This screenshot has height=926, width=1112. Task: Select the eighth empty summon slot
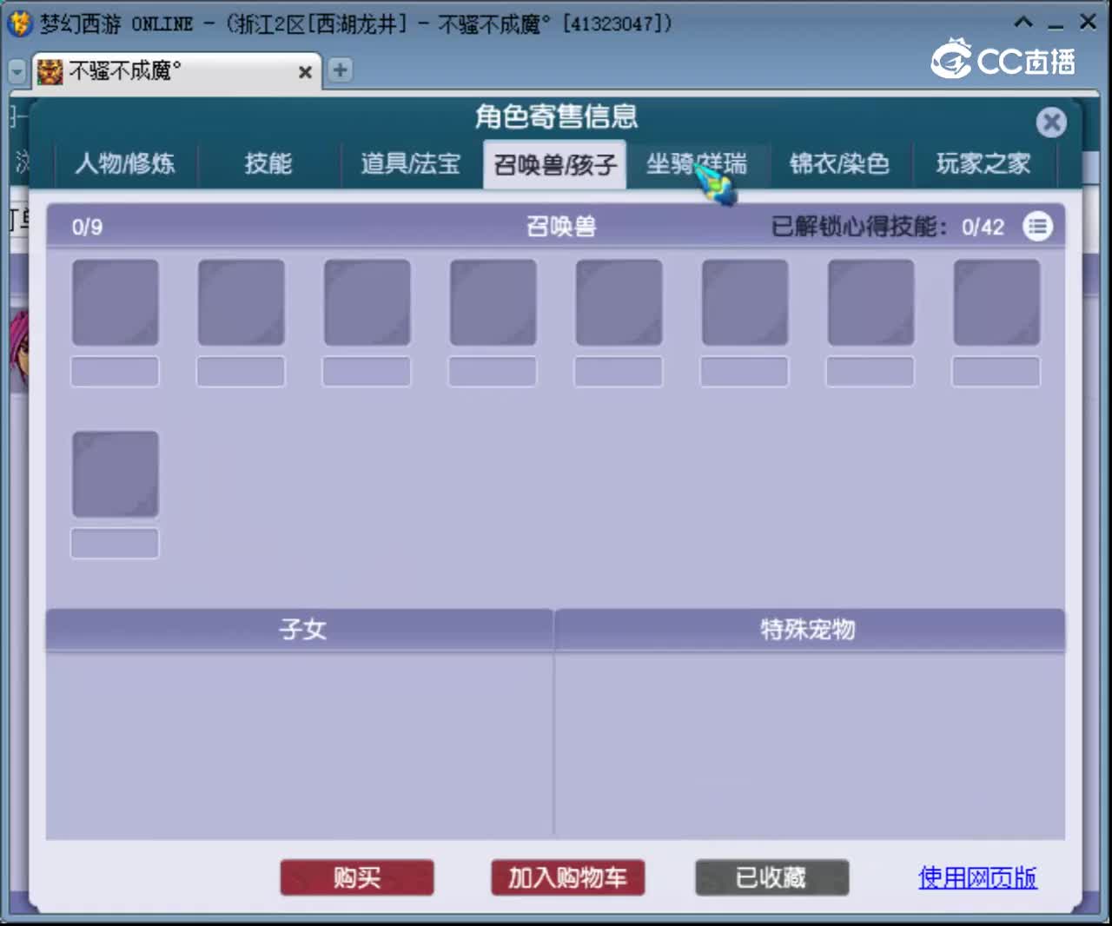(996, 302)
